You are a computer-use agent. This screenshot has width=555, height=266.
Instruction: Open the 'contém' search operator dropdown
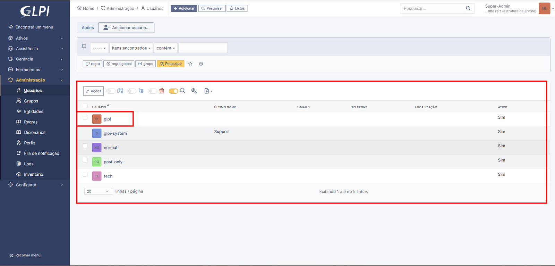(x=165, y=48)
